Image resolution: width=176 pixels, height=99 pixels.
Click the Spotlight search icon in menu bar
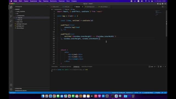click(149, 1)
